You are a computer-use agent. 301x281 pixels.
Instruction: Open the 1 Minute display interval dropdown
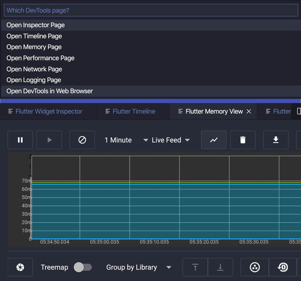pyautogui.click(x=126, y=140)
